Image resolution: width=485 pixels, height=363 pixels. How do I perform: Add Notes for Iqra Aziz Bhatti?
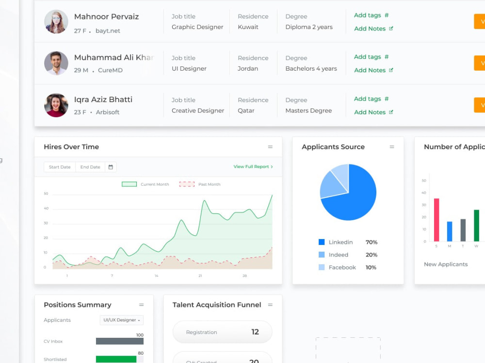[x=370, y=112]
